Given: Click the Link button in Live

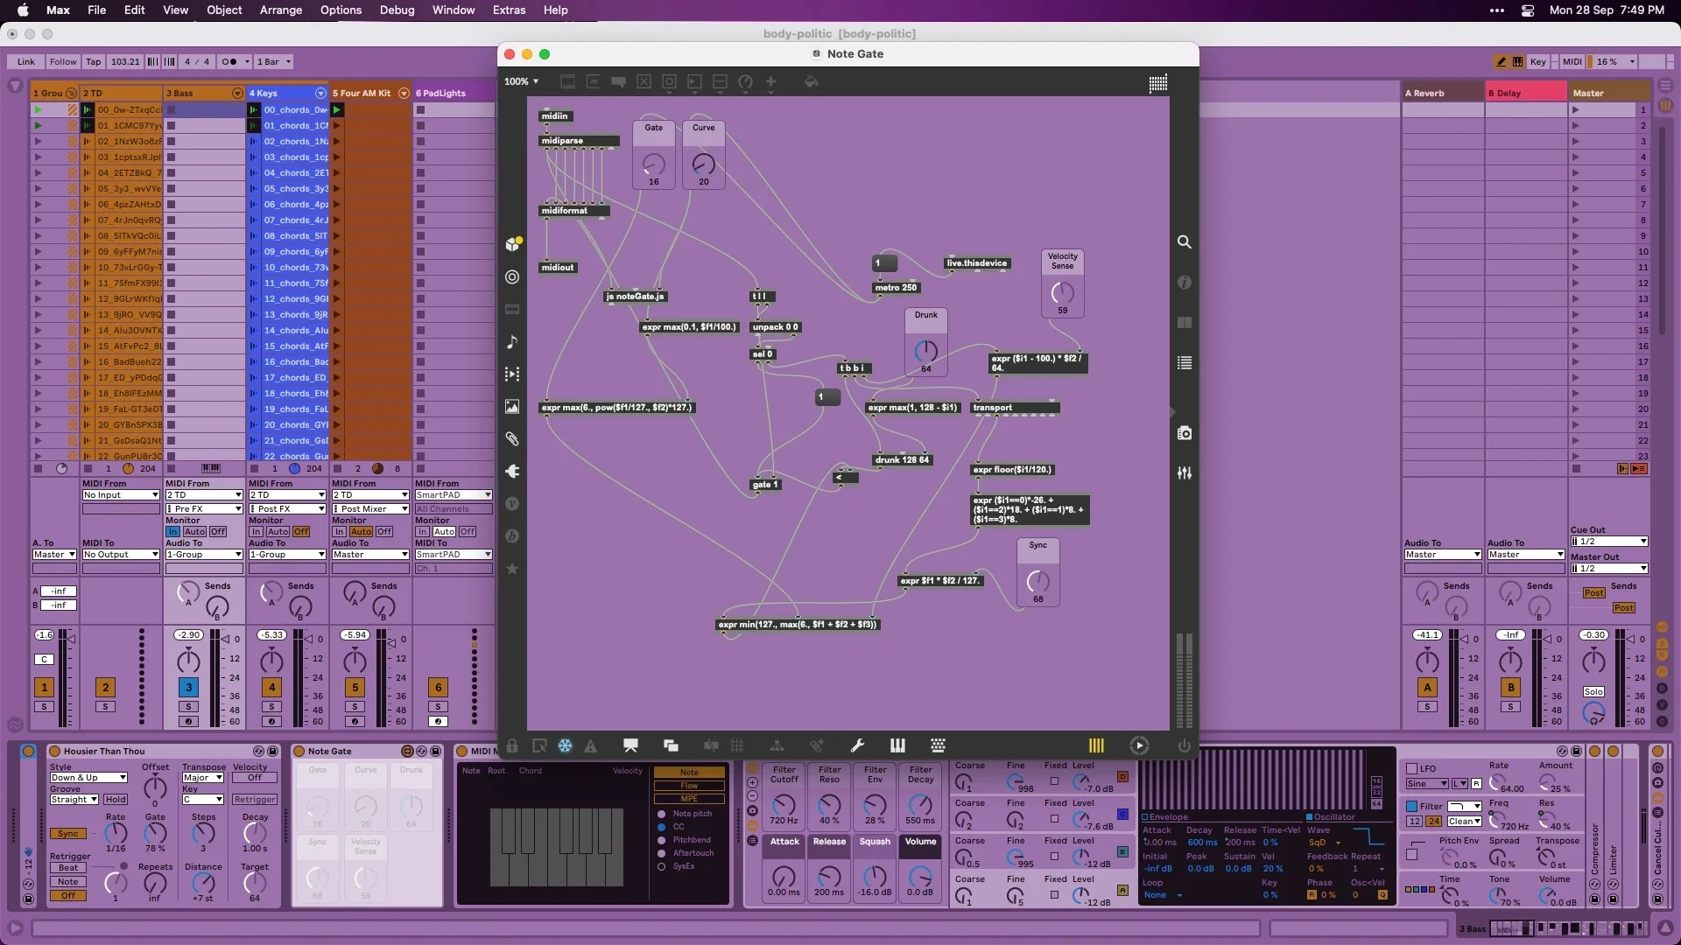Looking at the screenshot, I should 26,61.
